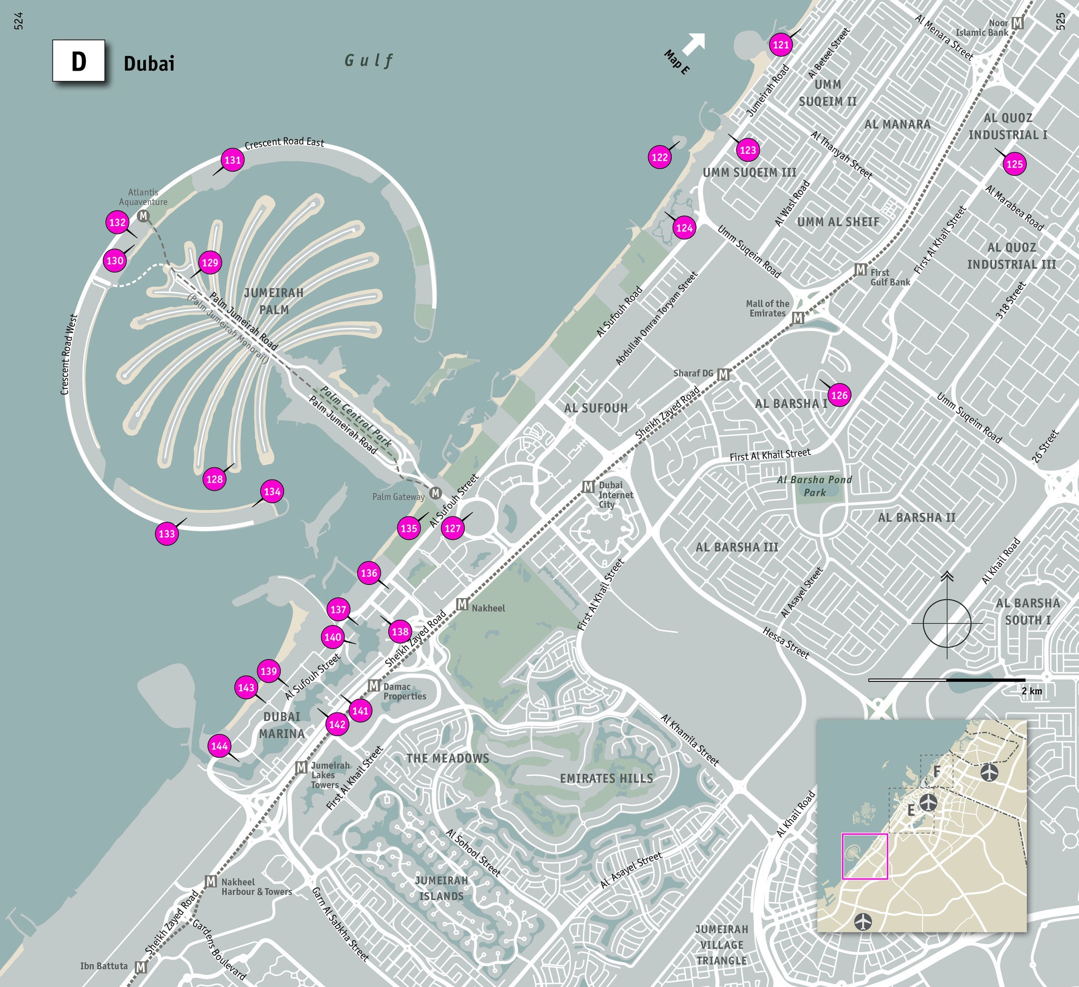The image size is (1079, 987).
Task: Click the Al Barsha Pond Park label
Action: pyautogui.click(x=815, y=486)
